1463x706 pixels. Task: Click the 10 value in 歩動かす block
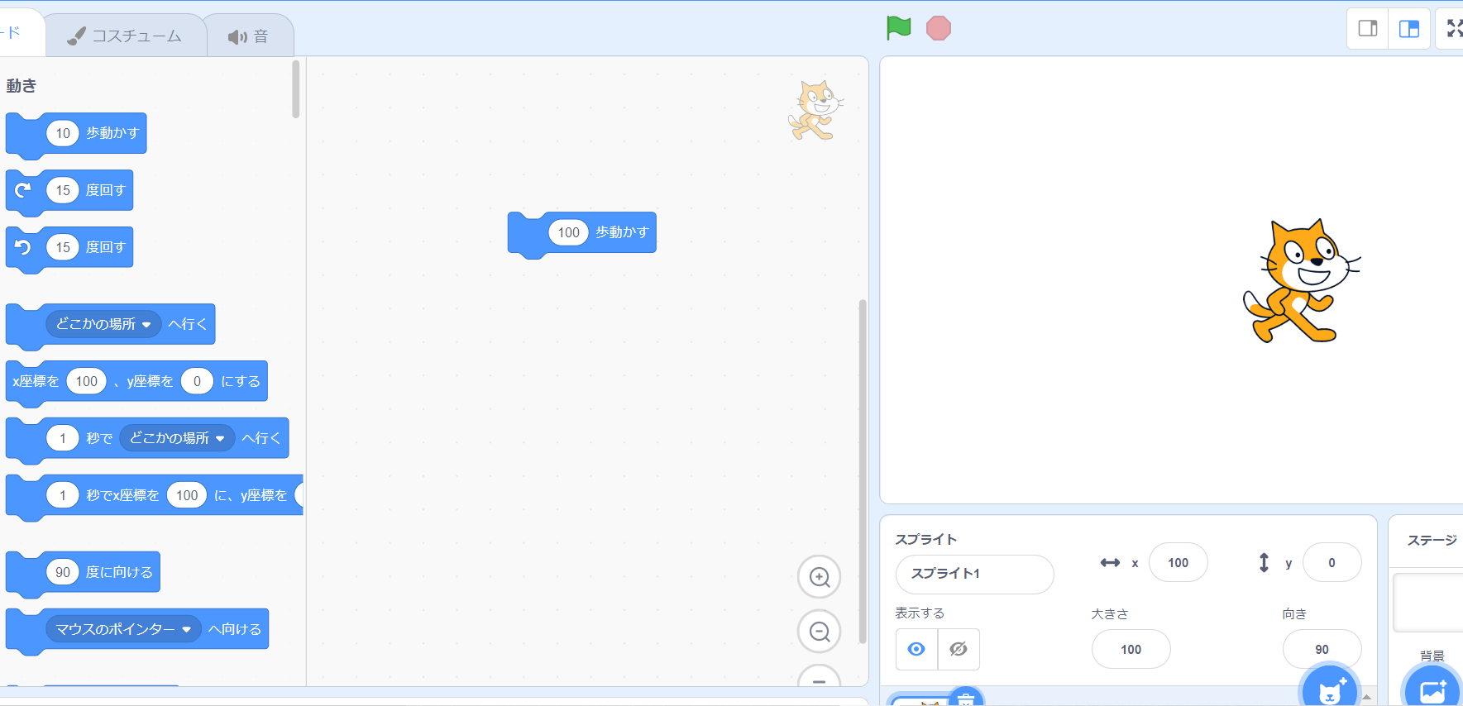point(63,133)
